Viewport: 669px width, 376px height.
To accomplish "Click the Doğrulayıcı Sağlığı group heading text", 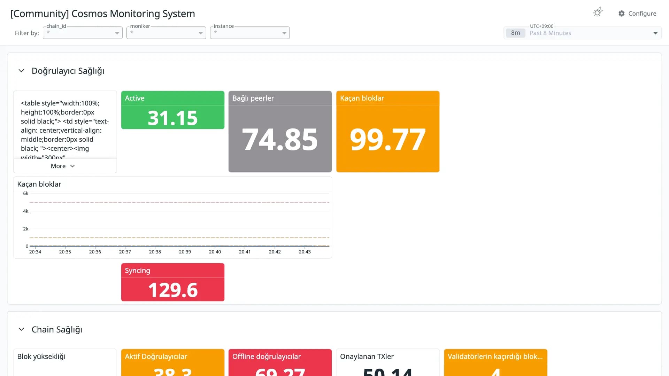I will (68, 71).
